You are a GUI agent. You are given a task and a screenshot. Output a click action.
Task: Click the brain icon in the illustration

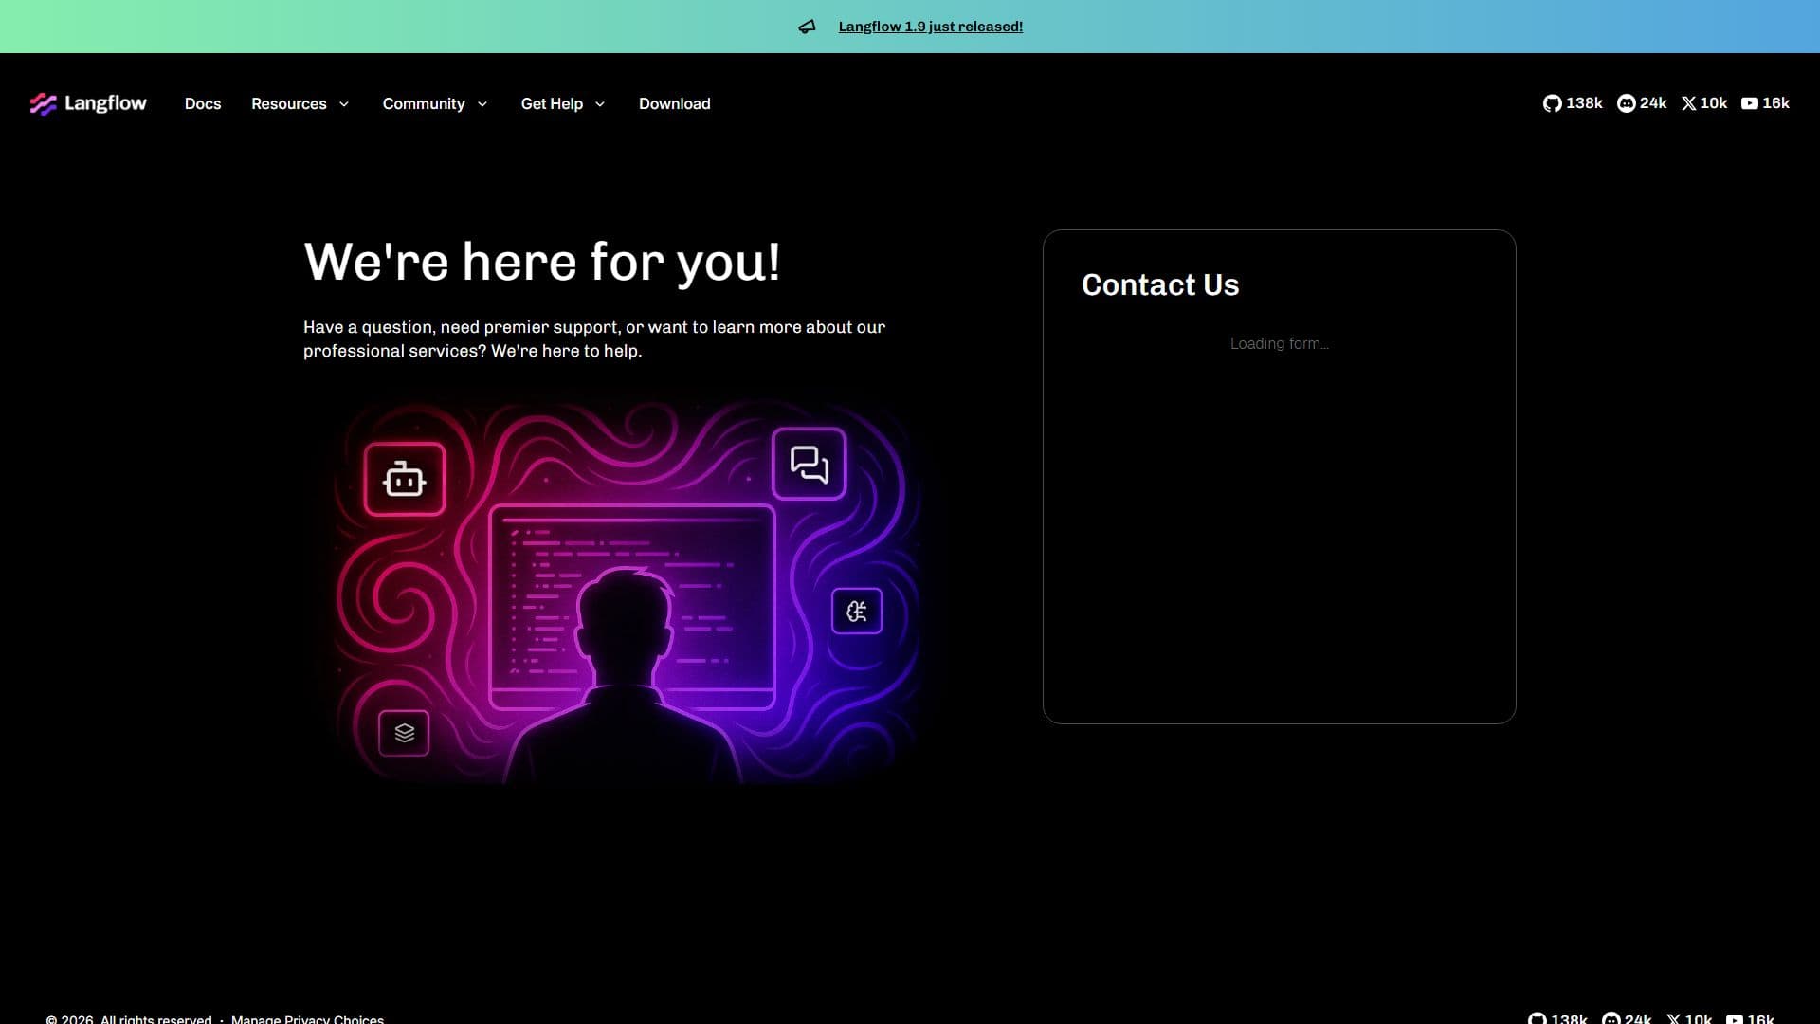tap(857, 612)
